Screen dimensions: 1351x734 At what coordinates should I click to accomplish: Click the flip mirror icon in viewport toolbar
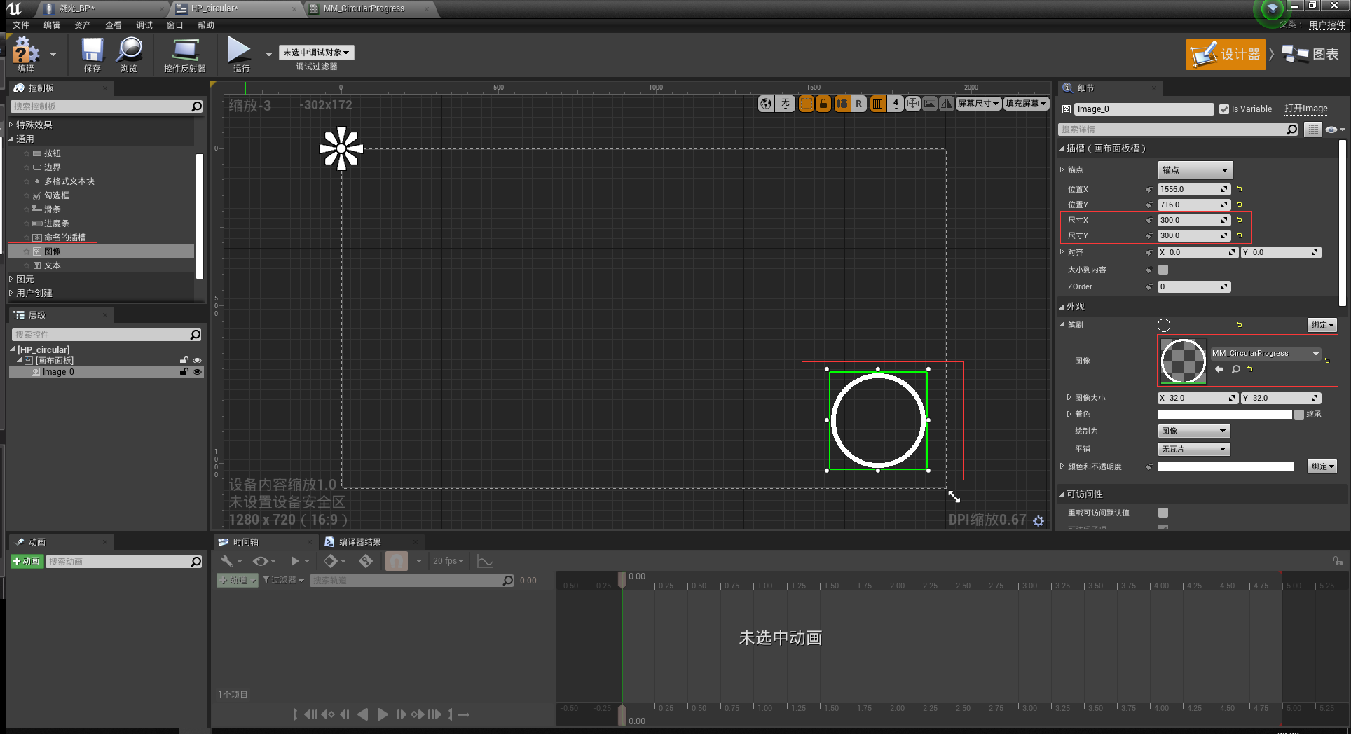pos(947,104)
